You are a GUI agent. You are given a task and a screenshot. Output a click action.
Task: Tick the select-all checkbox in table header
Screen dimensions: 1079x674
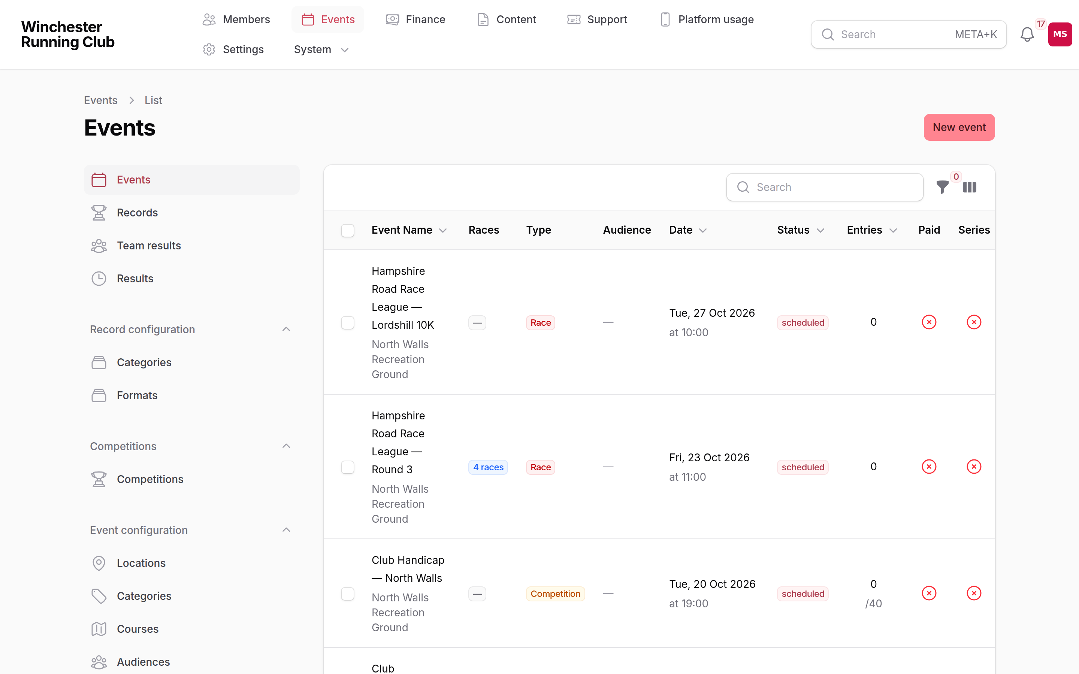[347, 230]
